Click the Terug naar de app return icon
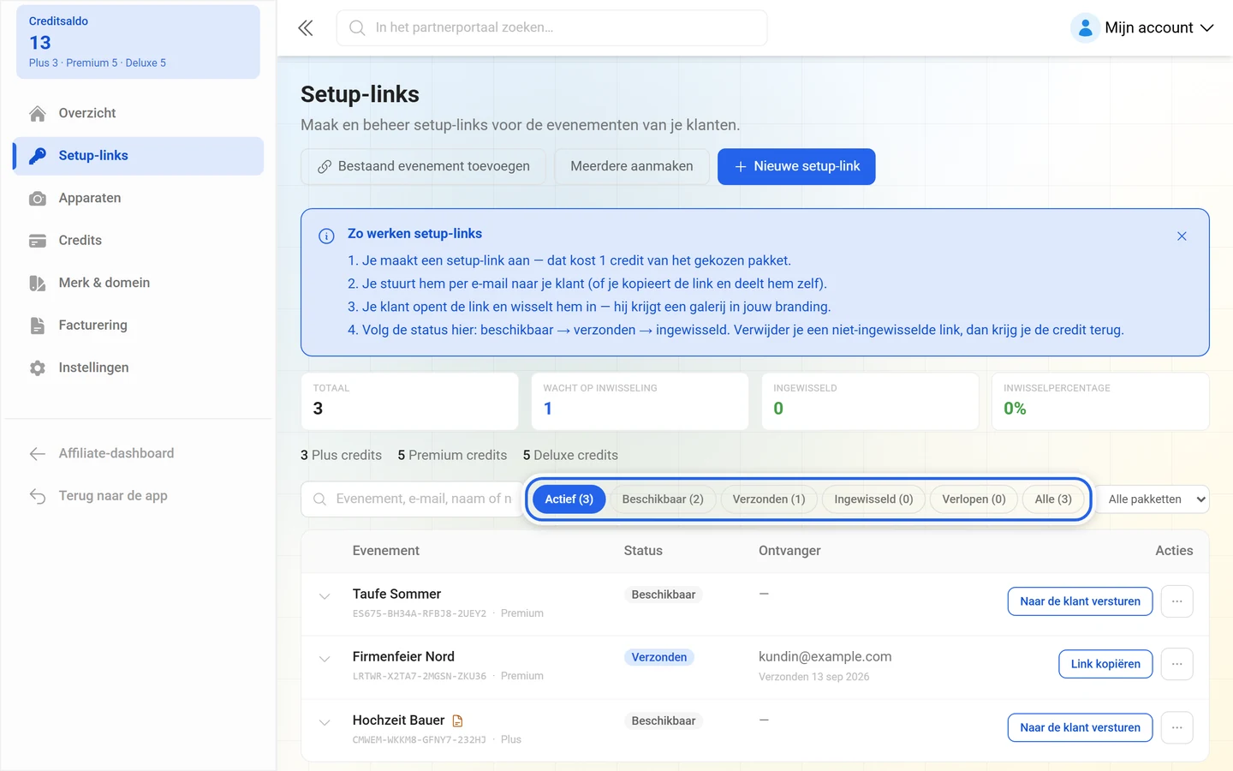Screen dimensions: 1233x771 click(x=38, y=496)
